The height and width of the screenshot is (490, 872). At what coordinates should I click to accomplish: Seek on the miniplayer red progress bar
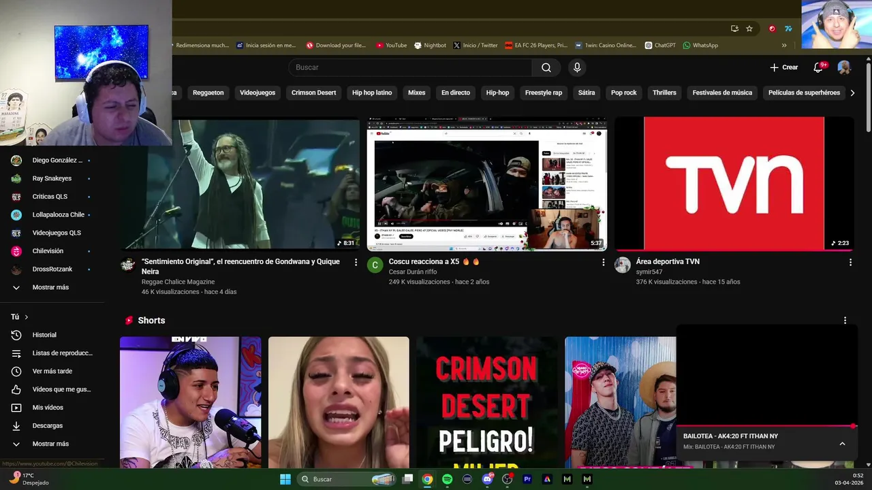tap(766, 426)
